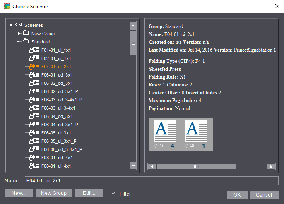284x204 pixels.
Task: Click the scheme icon beside F08-01_dd_4x1
Action: tap(34, 158)
